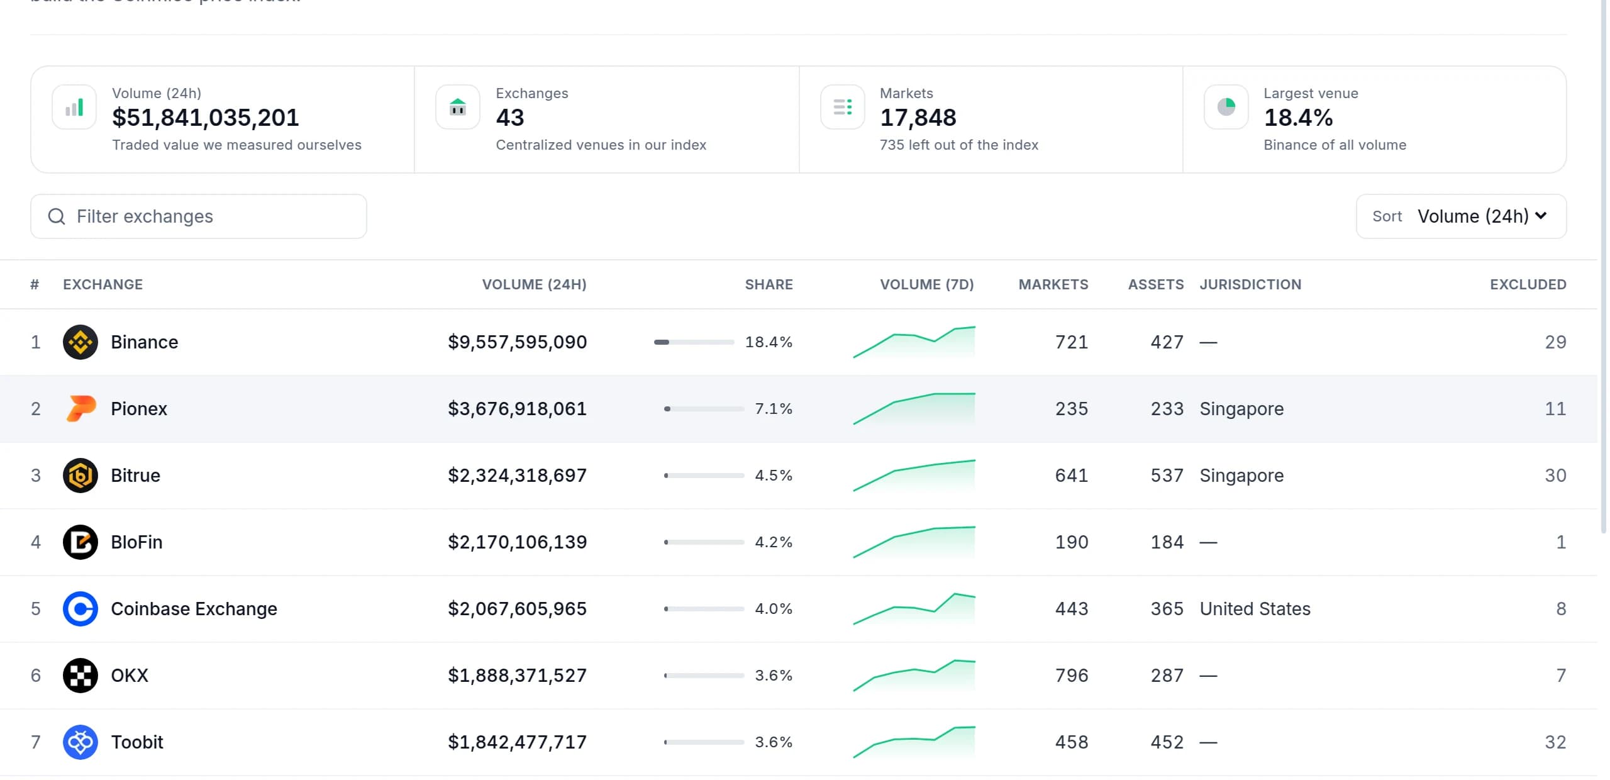Open the BloFin exchange link
The image size is (1610, 780).
click(136, 542)
